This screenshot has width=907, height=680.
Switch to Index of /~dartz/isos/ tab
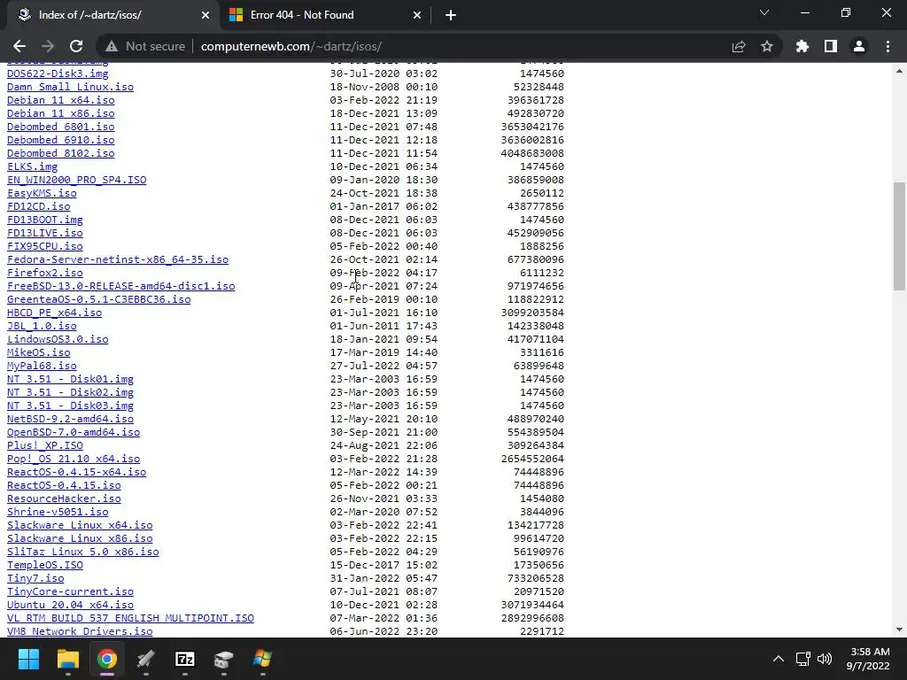click(89, 15)
